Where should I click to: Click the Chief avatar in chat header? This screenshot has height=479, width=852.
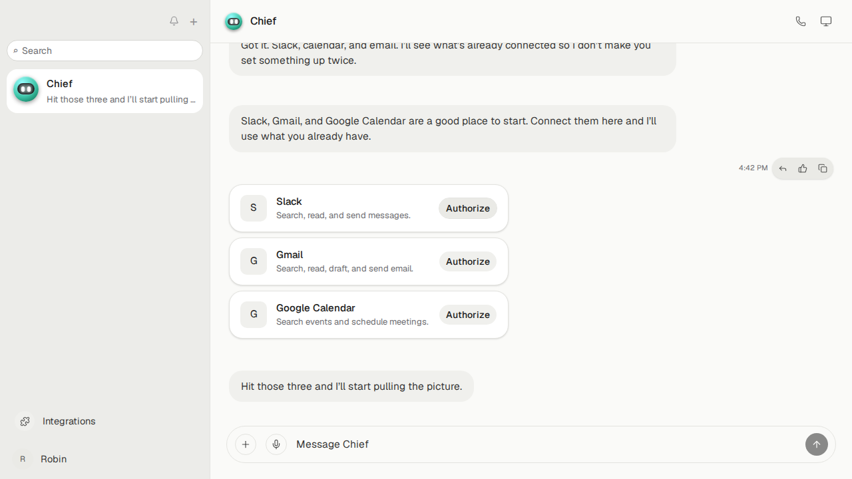click(x=234, y=21)
